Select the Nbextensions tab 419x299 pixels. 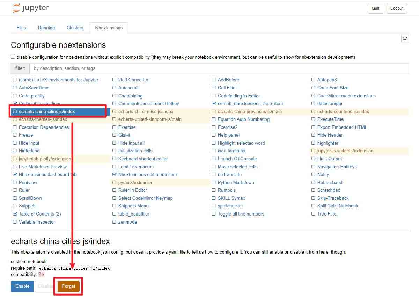point(109,28)
